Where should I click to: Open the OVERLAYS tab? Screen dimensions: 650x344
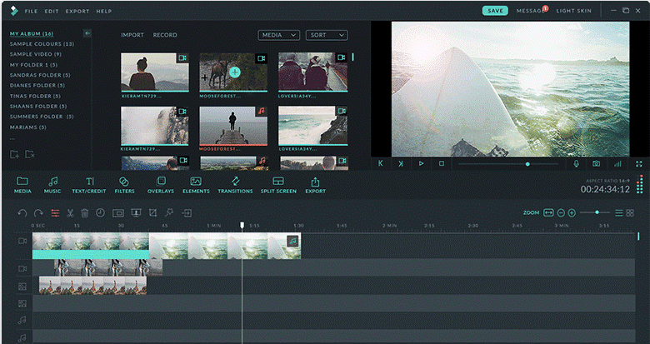[x=161, y=185]
